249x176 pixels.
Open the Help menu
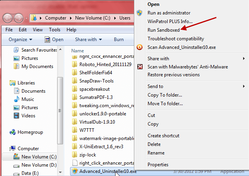tap(71, 30)
